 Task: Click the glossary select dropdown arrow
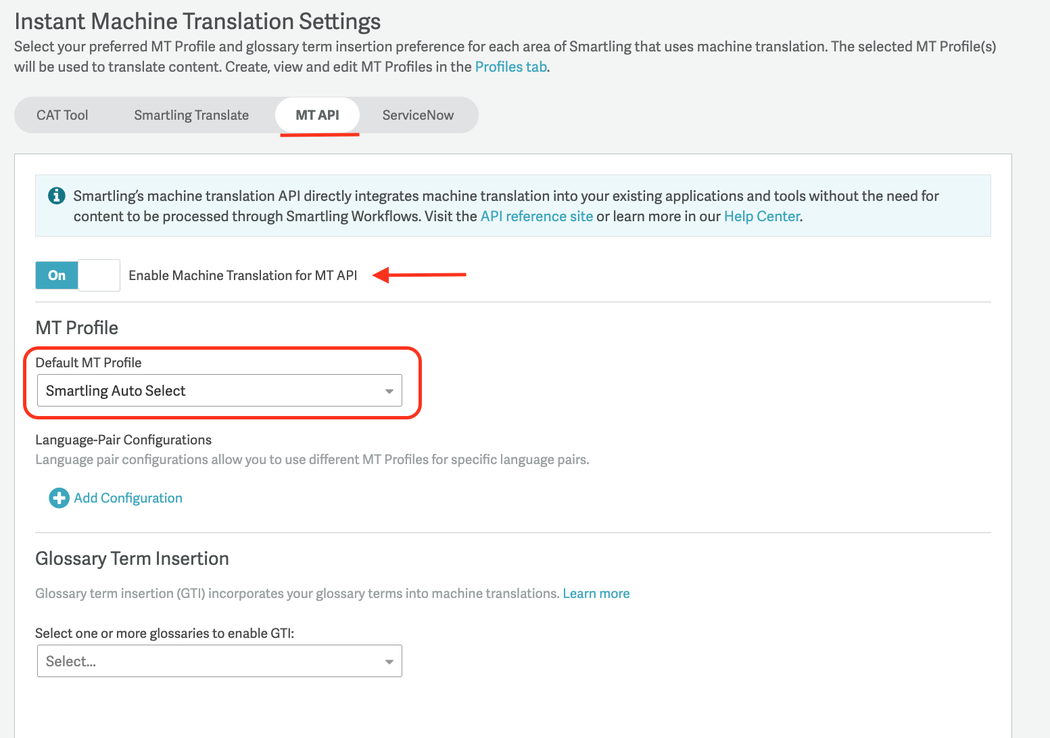[389, 662]
